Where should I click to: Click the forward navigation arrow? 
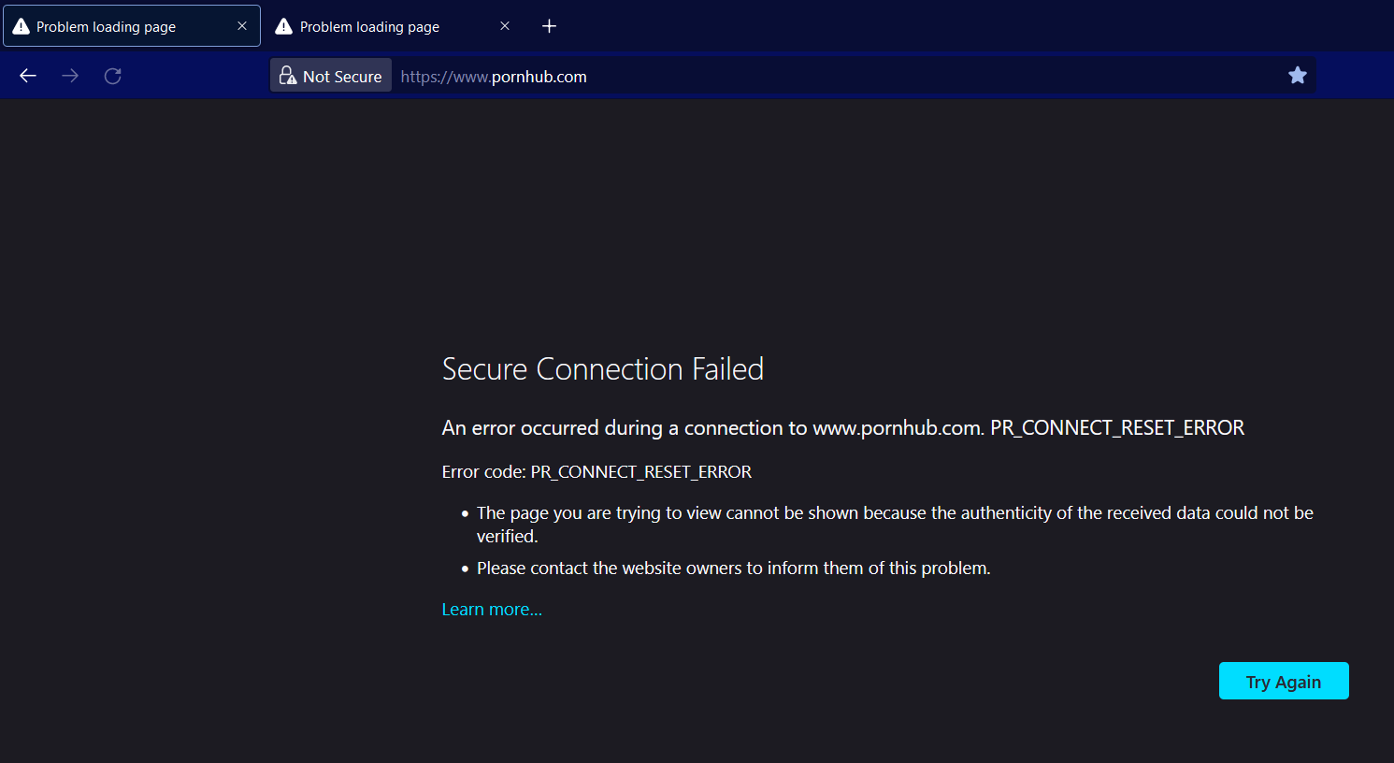(70, 76)
